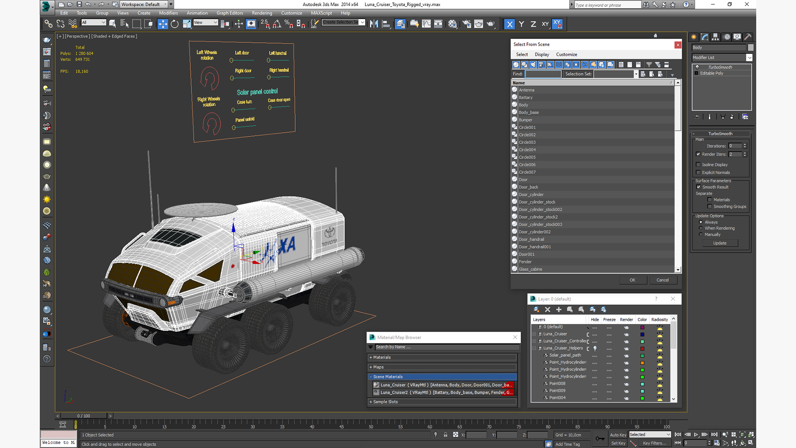Screen dimensions: 796x448
Task: Toggle Display Lights filter in Select From Scene
Action: coord(533,65)
